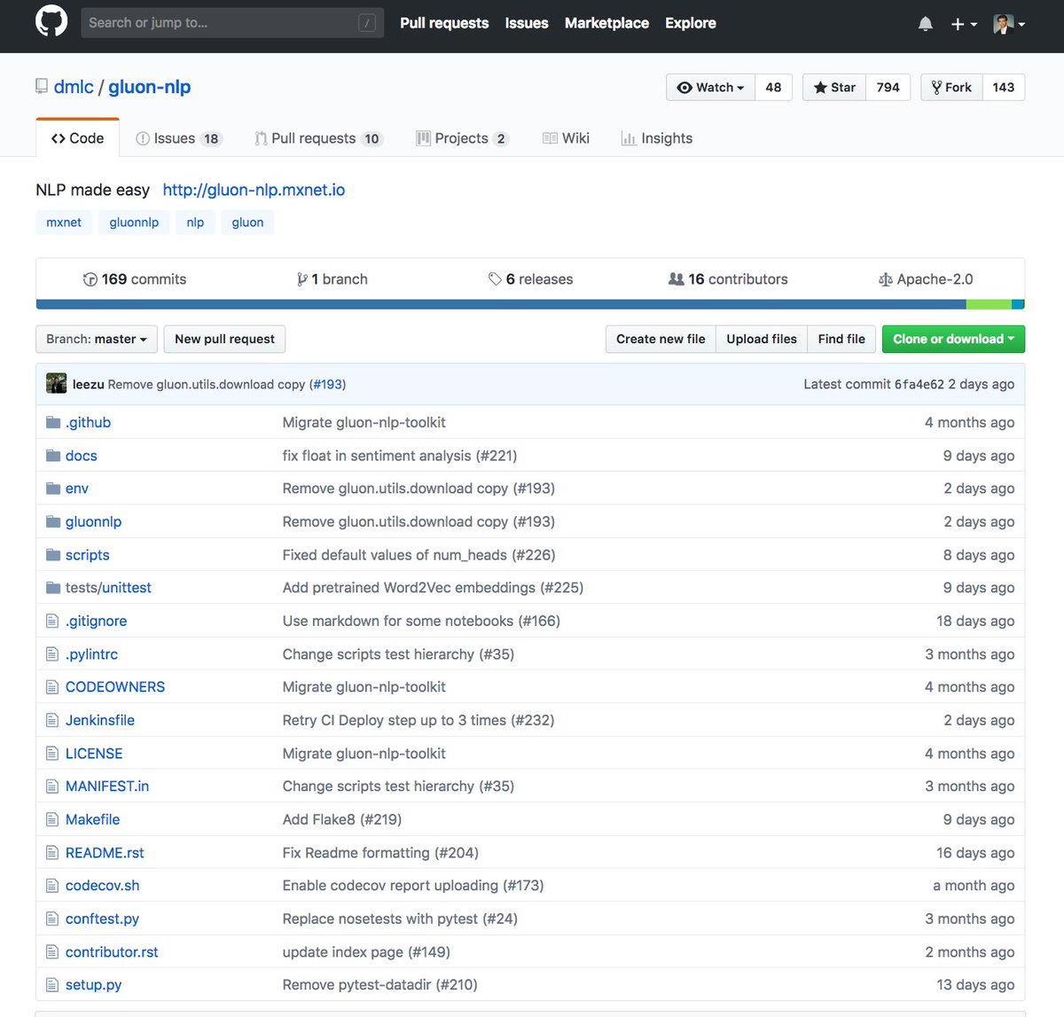Select the Code tab
Screen dimensions: 1064x1017
77,138
